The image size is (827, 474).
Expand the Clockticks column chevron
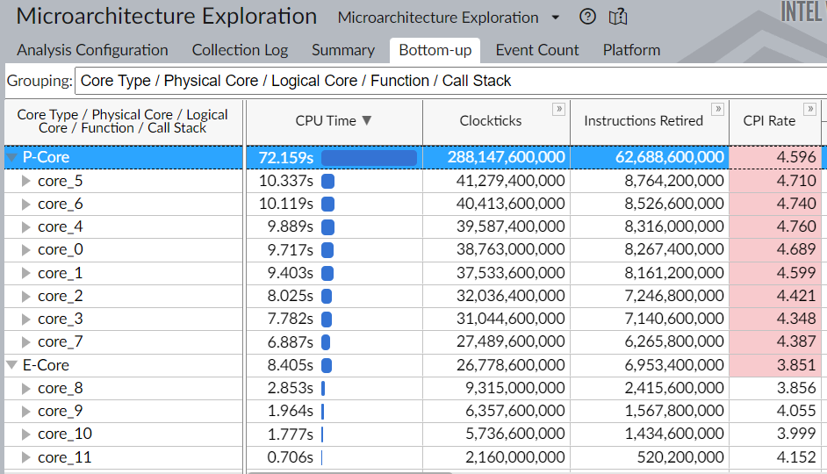point(558,109)
